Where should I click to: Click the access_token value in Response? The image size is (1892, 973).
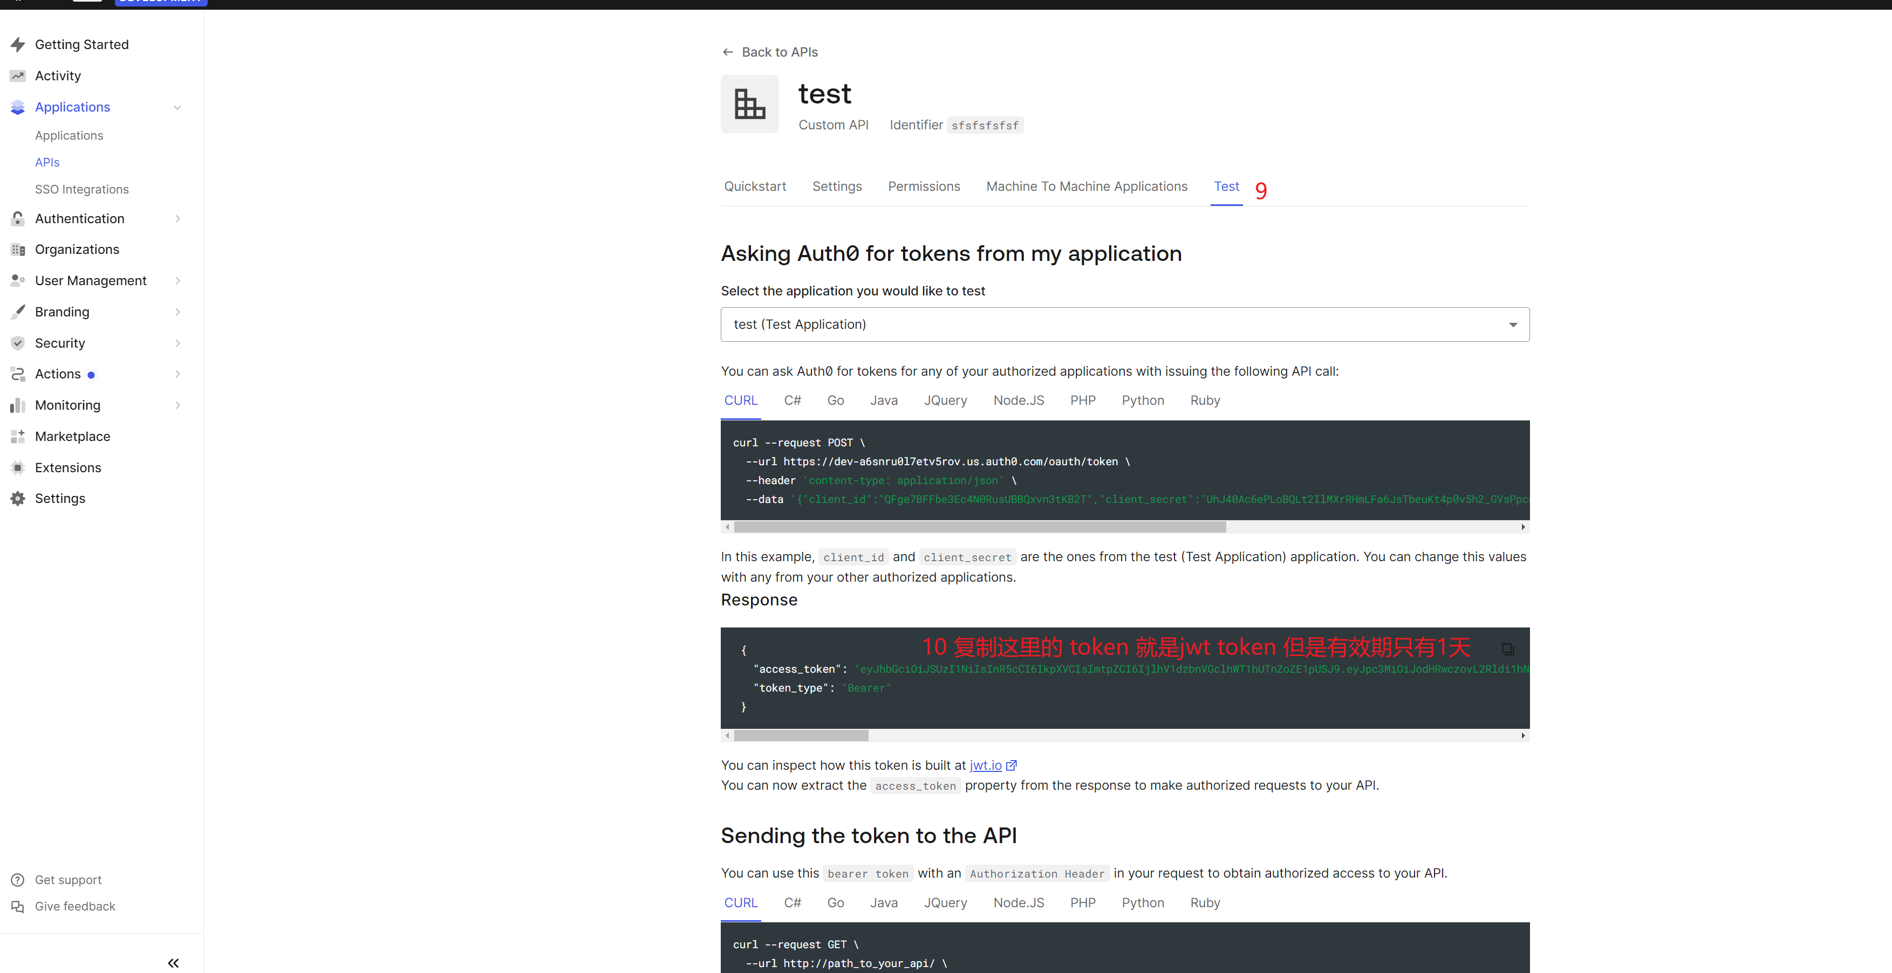pyautogui.click(x=1191, y=669)
